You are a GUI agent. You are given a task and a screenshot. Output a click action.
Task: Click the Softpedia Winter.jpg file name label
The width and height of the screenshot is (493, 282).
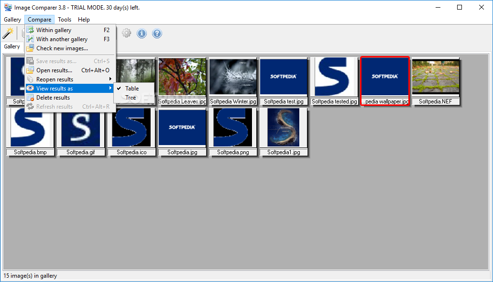233,102
